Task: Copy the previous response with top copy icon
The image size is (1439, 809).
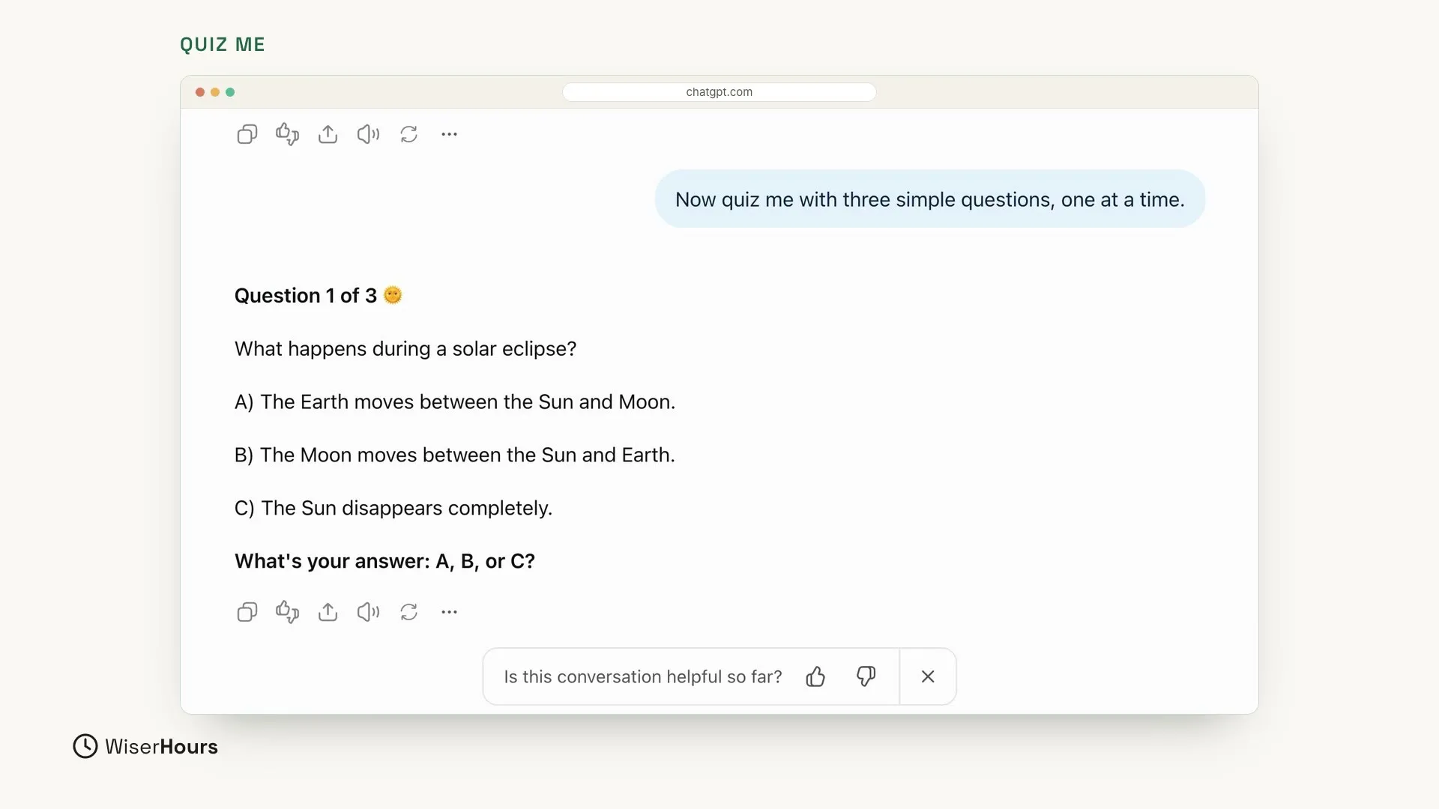Action: [x=247, y=134]
